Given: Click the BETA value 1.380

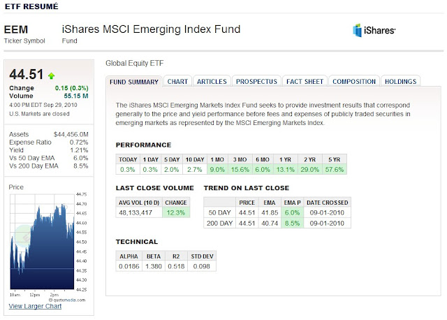Looking at the screenshot, I should click(x=154, y=266).
